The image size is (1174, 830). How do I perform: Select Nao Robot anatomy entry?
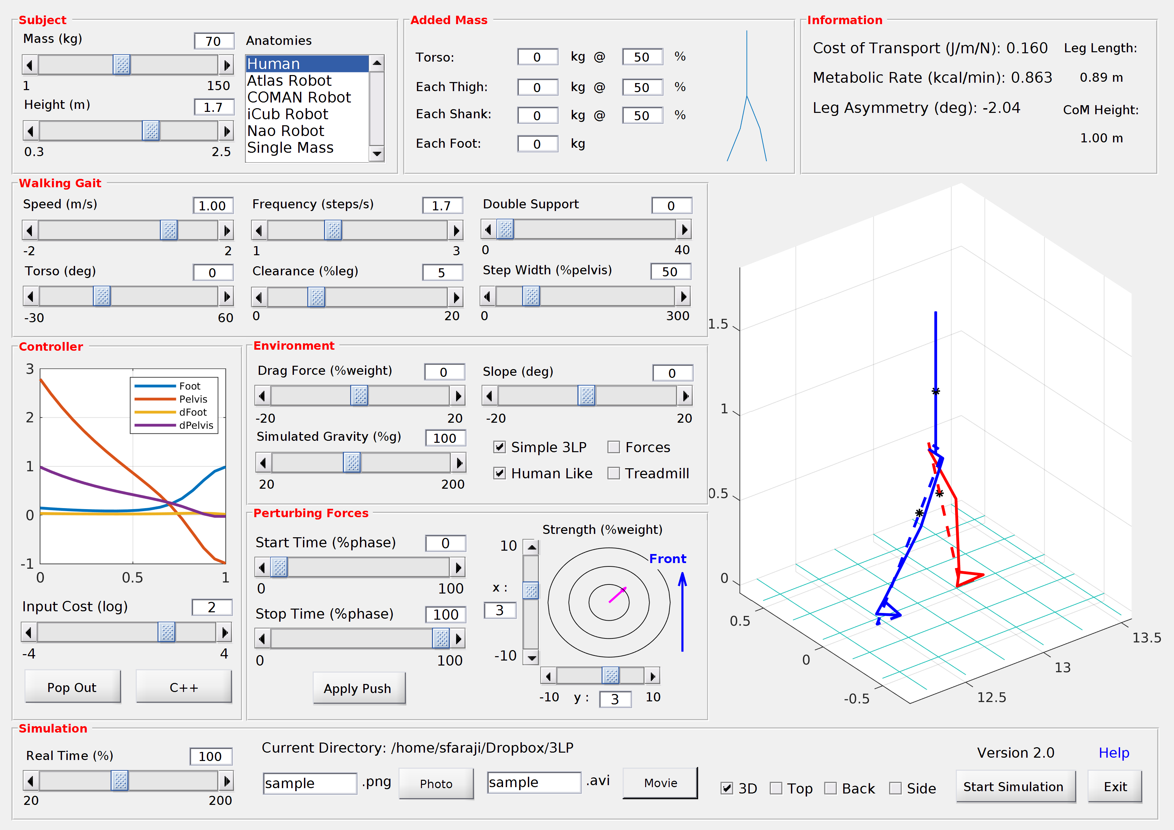(285, 131)
